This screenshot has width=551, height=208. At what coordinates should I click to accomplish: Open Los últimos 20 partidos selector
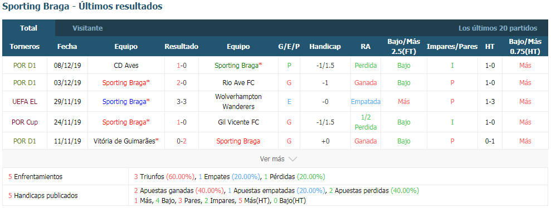[x=498, y=28]
